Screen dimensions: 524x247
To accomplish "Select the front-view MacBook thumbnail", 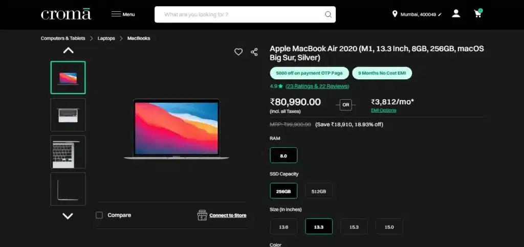I will 68,77.
